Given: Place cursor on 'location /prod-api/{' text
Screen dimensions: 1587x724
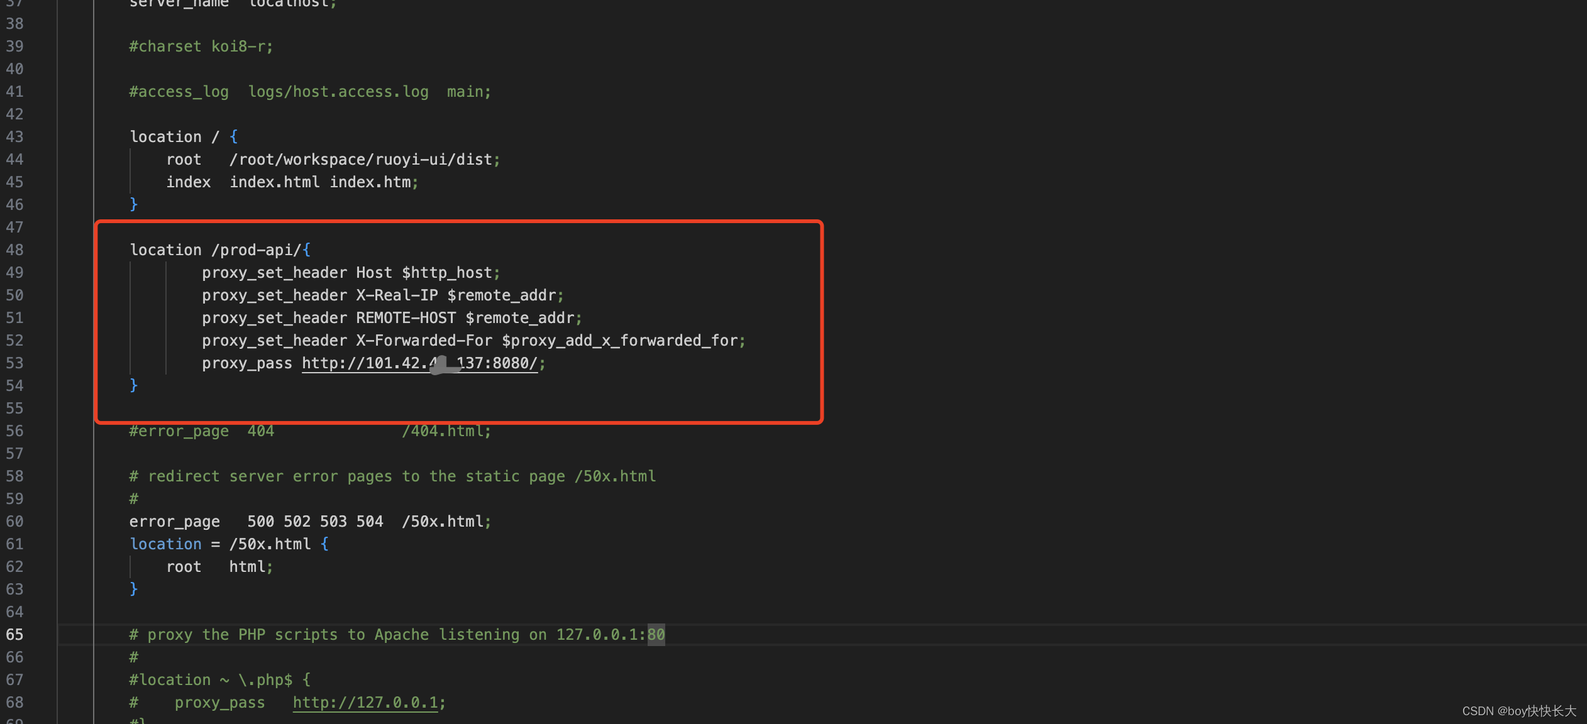Looking at the screenshot, I should click(220, 250).
